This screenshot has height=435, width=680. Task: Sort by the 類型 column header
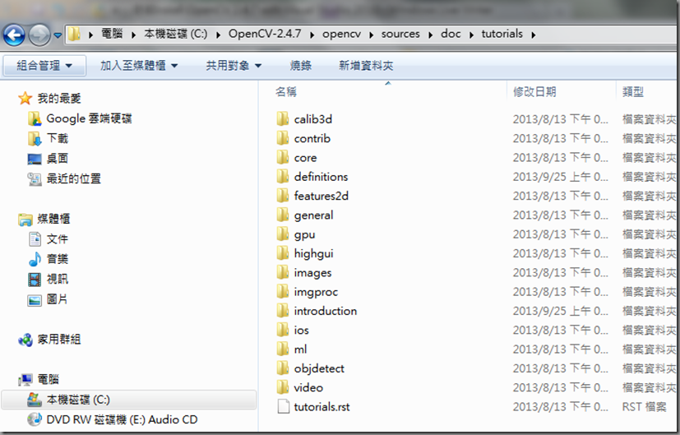(x=633, y=92)
